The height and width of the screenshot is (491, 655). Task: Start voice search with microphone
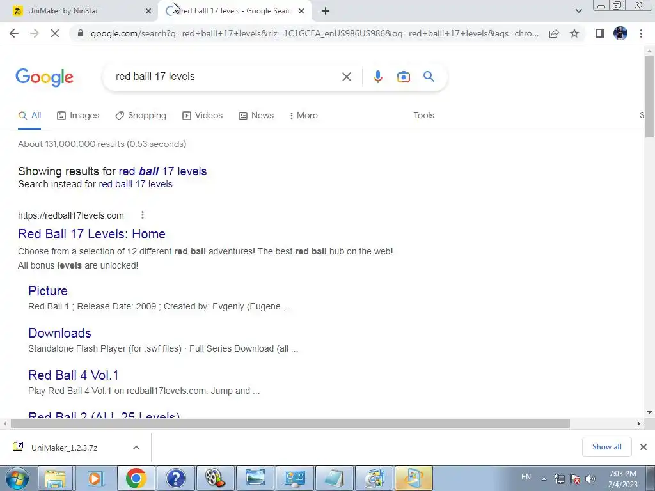pyautogui.click(x=377, y=77)
